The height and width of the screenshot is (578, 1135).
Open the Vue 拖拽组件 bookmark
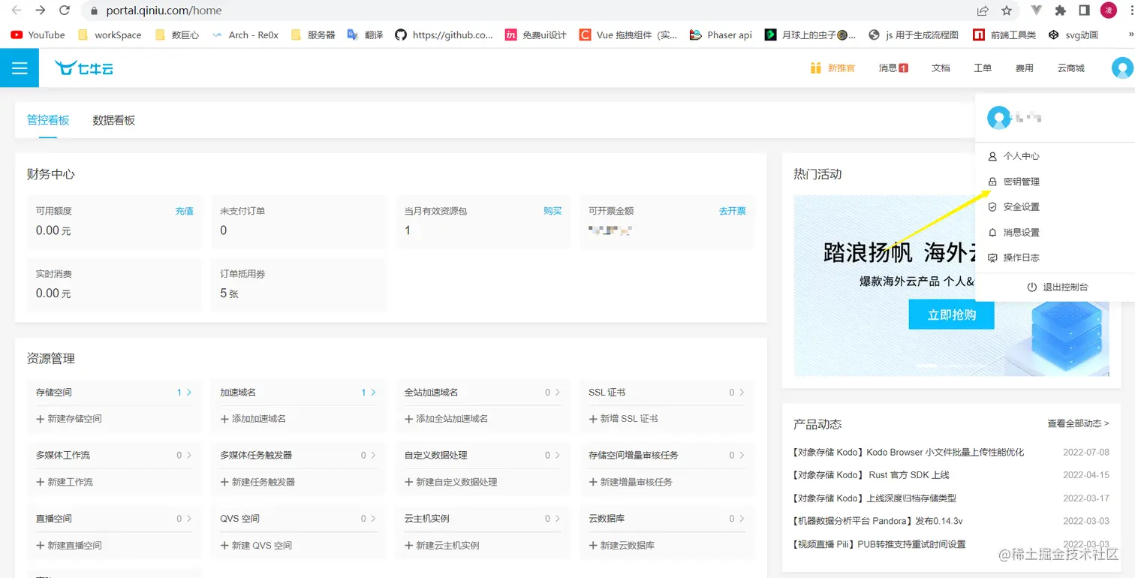pyautogui.click(x=628, y=35)
